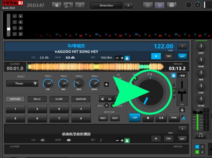Select deck 2 in the deck switcher
Image resolution: width=212 pixels, height=158 pixels.
coord(202,147)
